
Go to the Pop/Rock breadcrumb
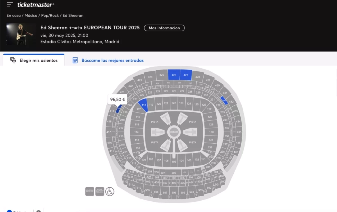[50, 15]
